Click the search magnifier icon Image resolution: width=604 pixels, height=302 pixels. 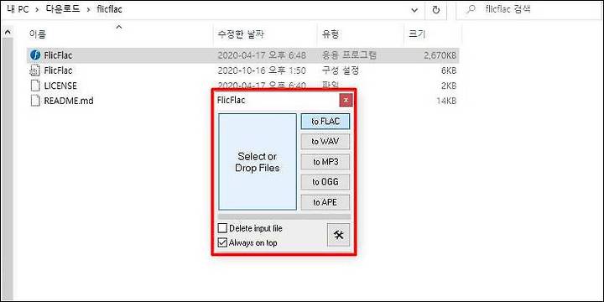pyautogui.click(x=470, y=10)
